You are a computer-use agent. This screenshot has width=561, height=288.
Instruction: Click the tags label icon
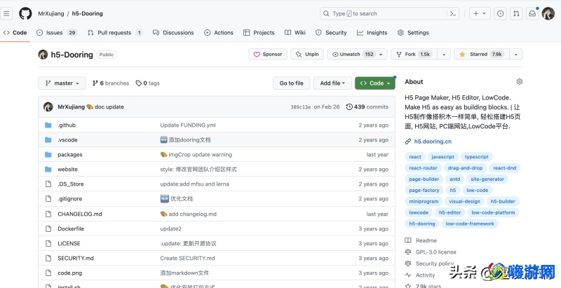tap(138, 83)
